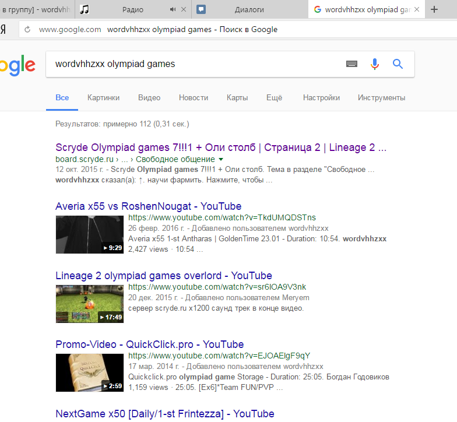
Task: Switch to the Видео results tab
Action: click(149, 98)
